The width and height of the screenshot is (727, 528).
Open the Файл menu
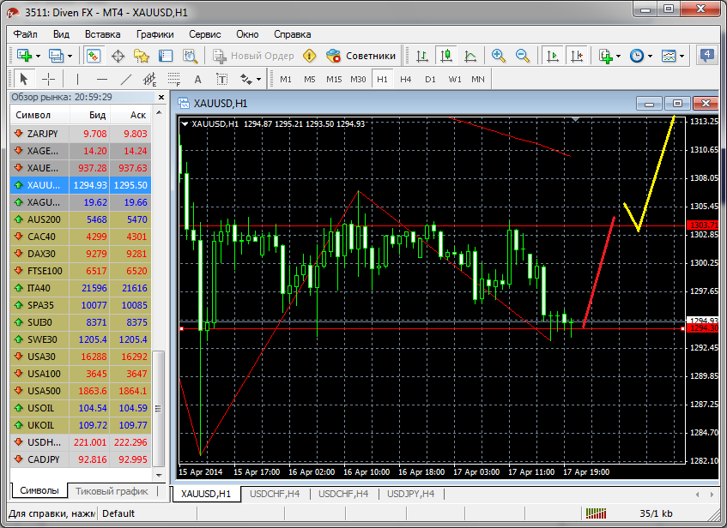point(25,34)
